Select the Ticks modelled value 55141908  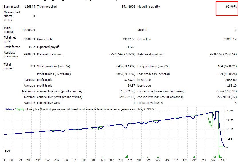click(x=128, y=7)
